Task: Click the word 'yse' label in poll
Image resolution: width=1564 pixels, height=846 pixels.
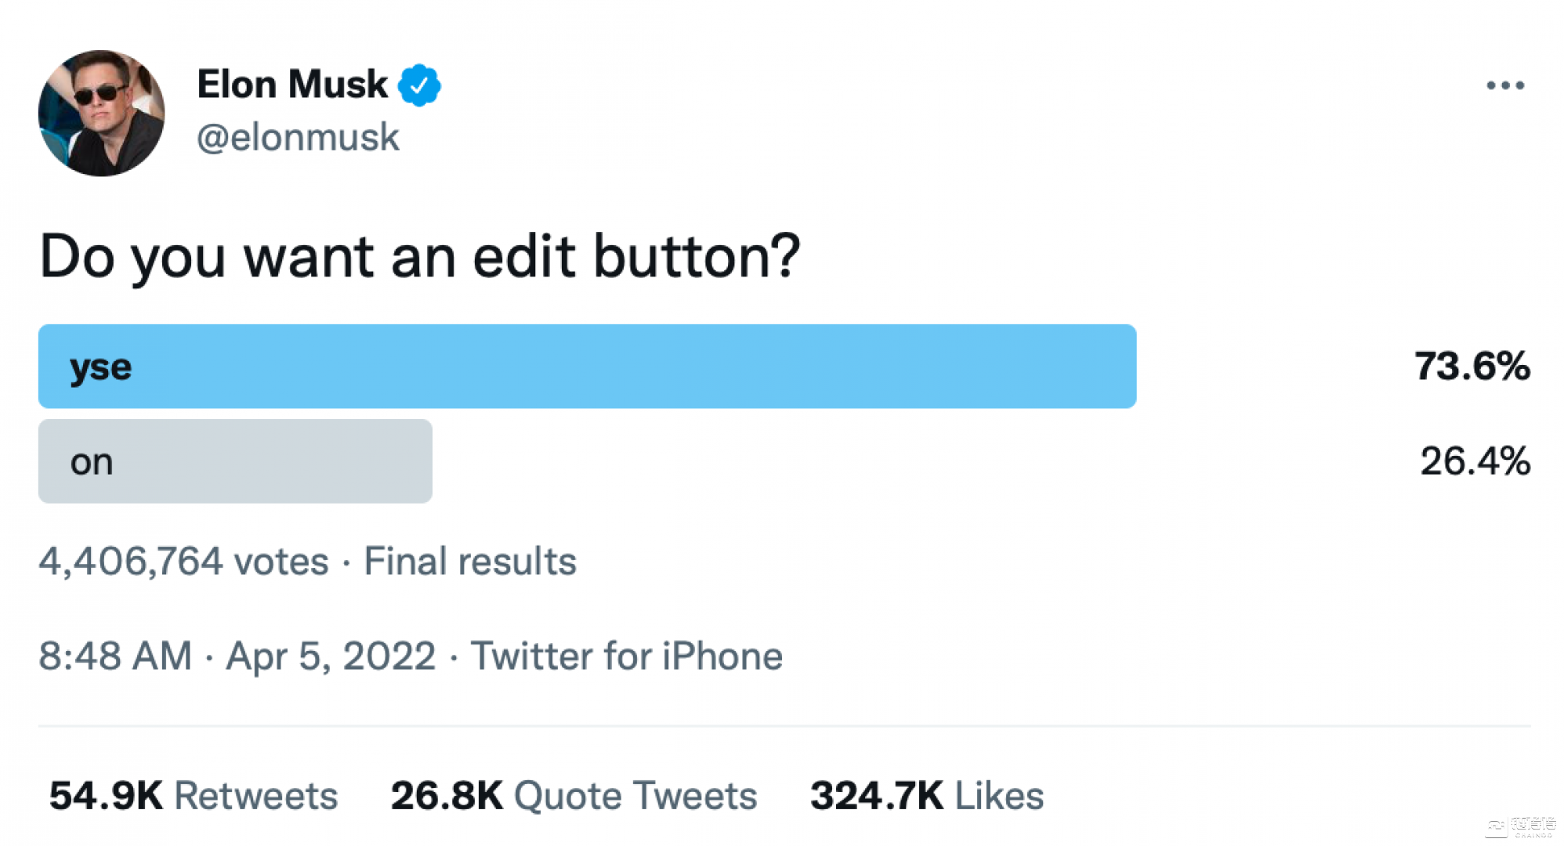Action: tap(100, 368)
